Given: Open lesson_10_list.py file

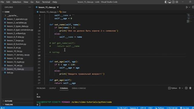Looking at the screenshot, I should tap(15, 51).
